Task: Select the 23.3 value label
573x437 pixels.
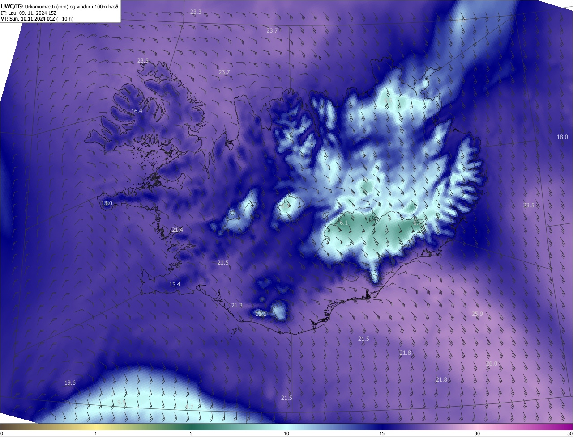Action: coord(196,12)
